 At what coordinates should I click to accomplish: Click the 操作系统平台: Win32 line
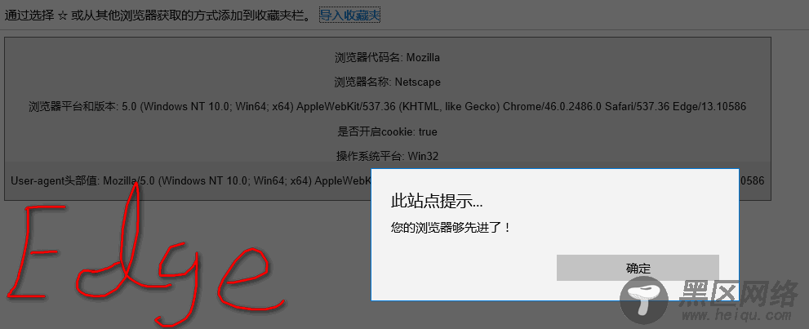tap(388, 156)
